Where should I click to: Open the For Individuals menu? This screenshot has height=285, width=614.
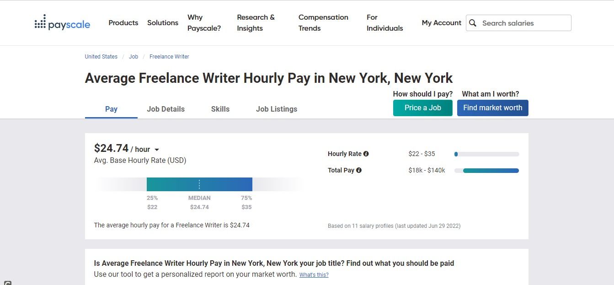[384, 23]
